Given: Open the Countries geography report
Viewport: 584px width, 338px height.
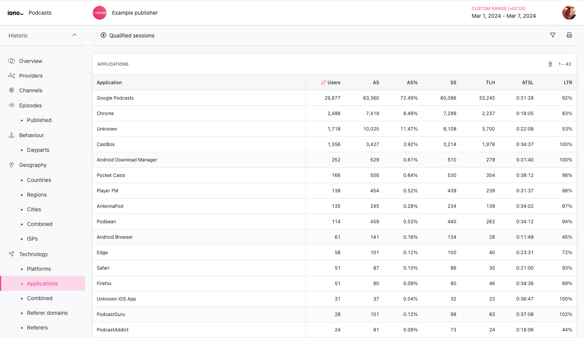Looking at the screenshot, I should [39, 180].
